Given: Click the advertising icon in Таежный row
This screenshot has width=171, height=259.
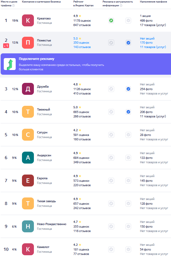Looking at the screenshot, I should [x=111, y=112].
